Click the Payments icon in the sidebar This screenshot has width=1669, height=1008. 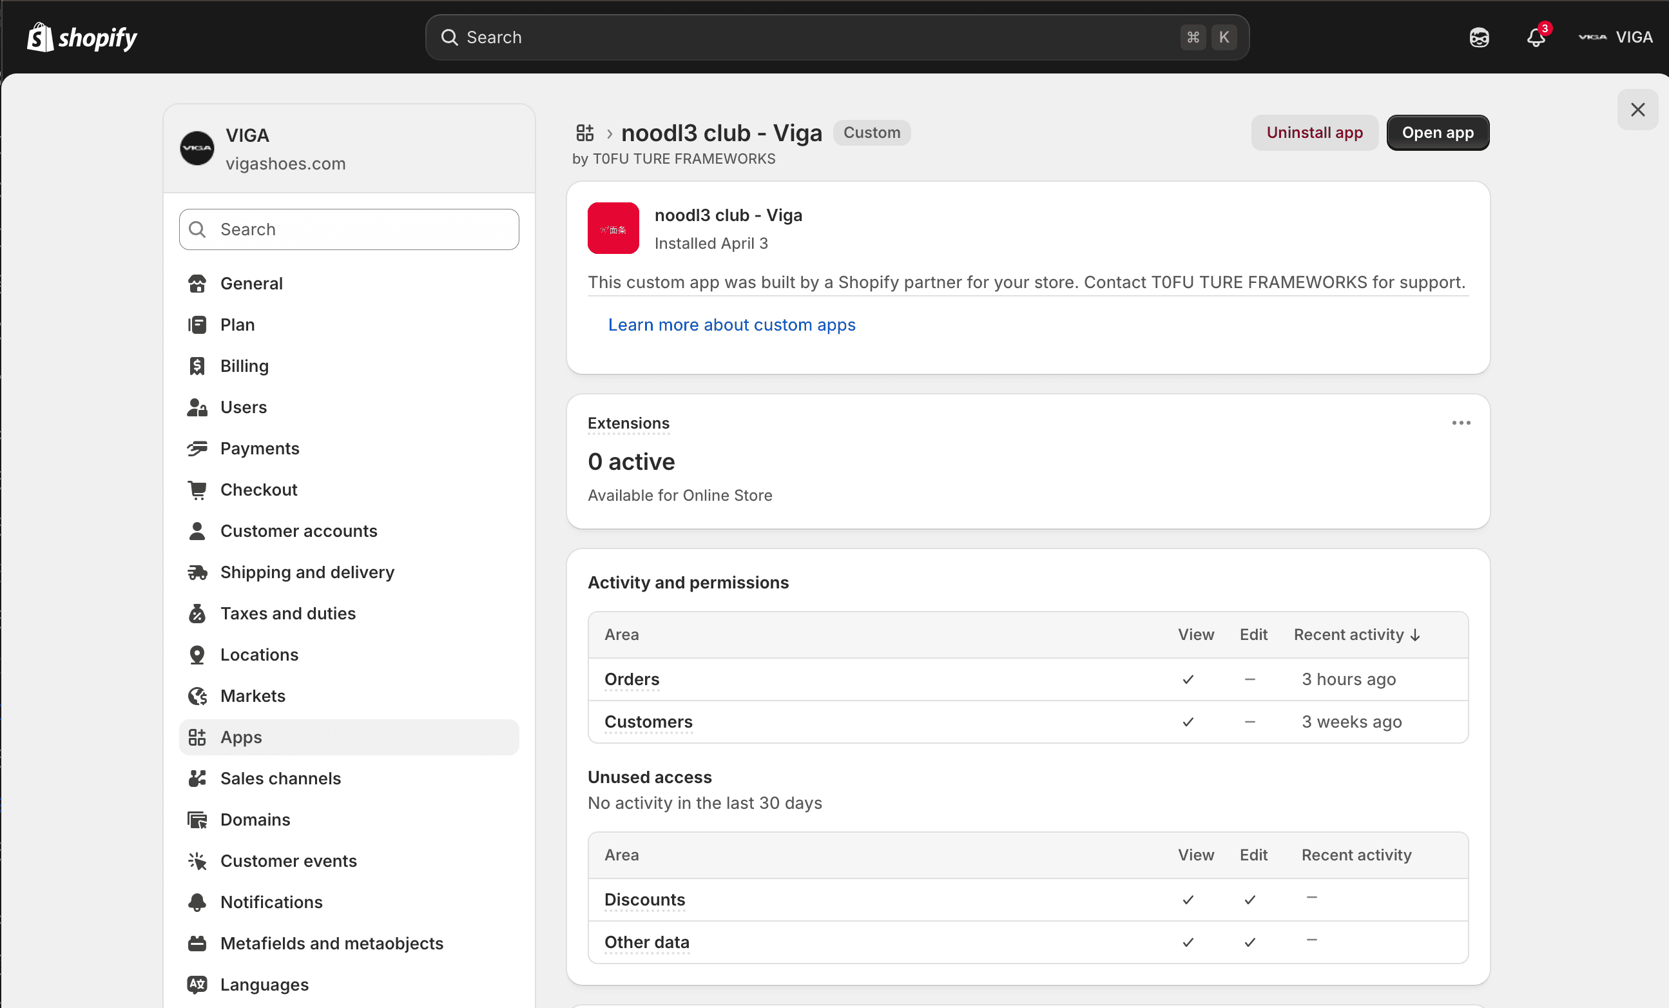pos(197,449)
